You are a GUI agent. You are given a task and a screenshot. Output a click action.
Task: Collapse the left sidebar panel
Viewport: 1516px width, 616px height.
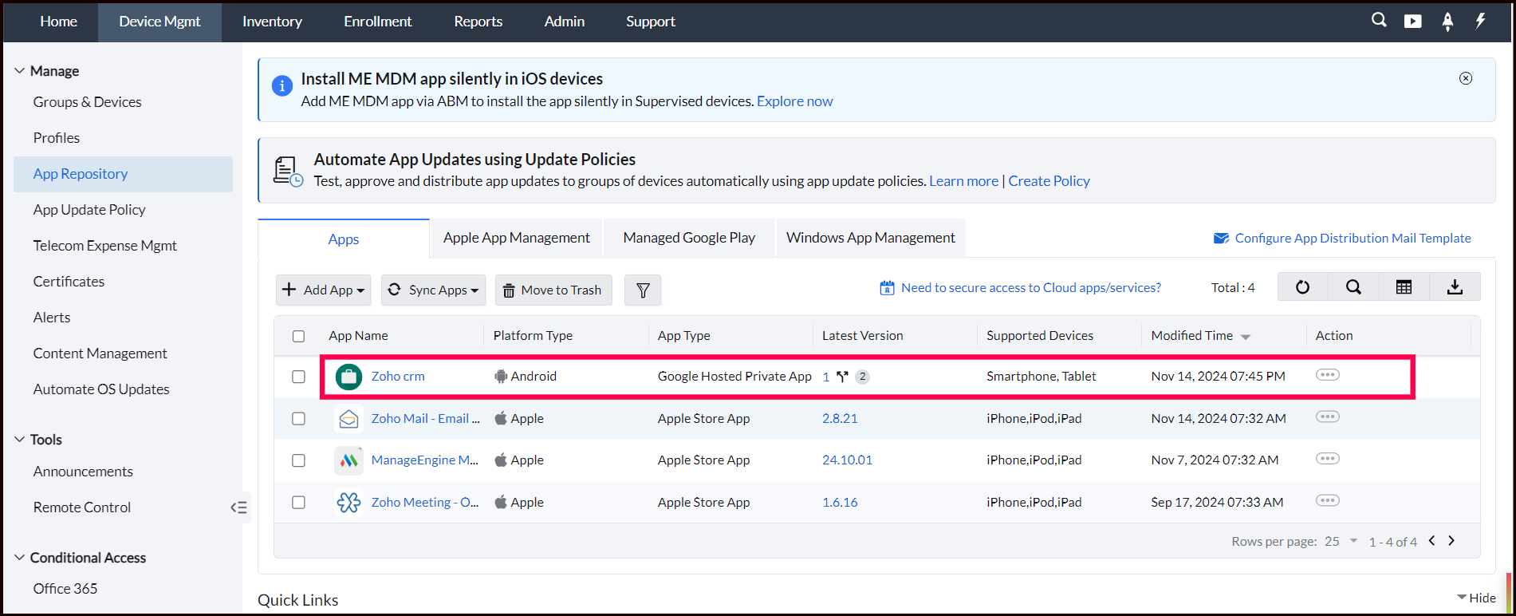click(238, 507)
